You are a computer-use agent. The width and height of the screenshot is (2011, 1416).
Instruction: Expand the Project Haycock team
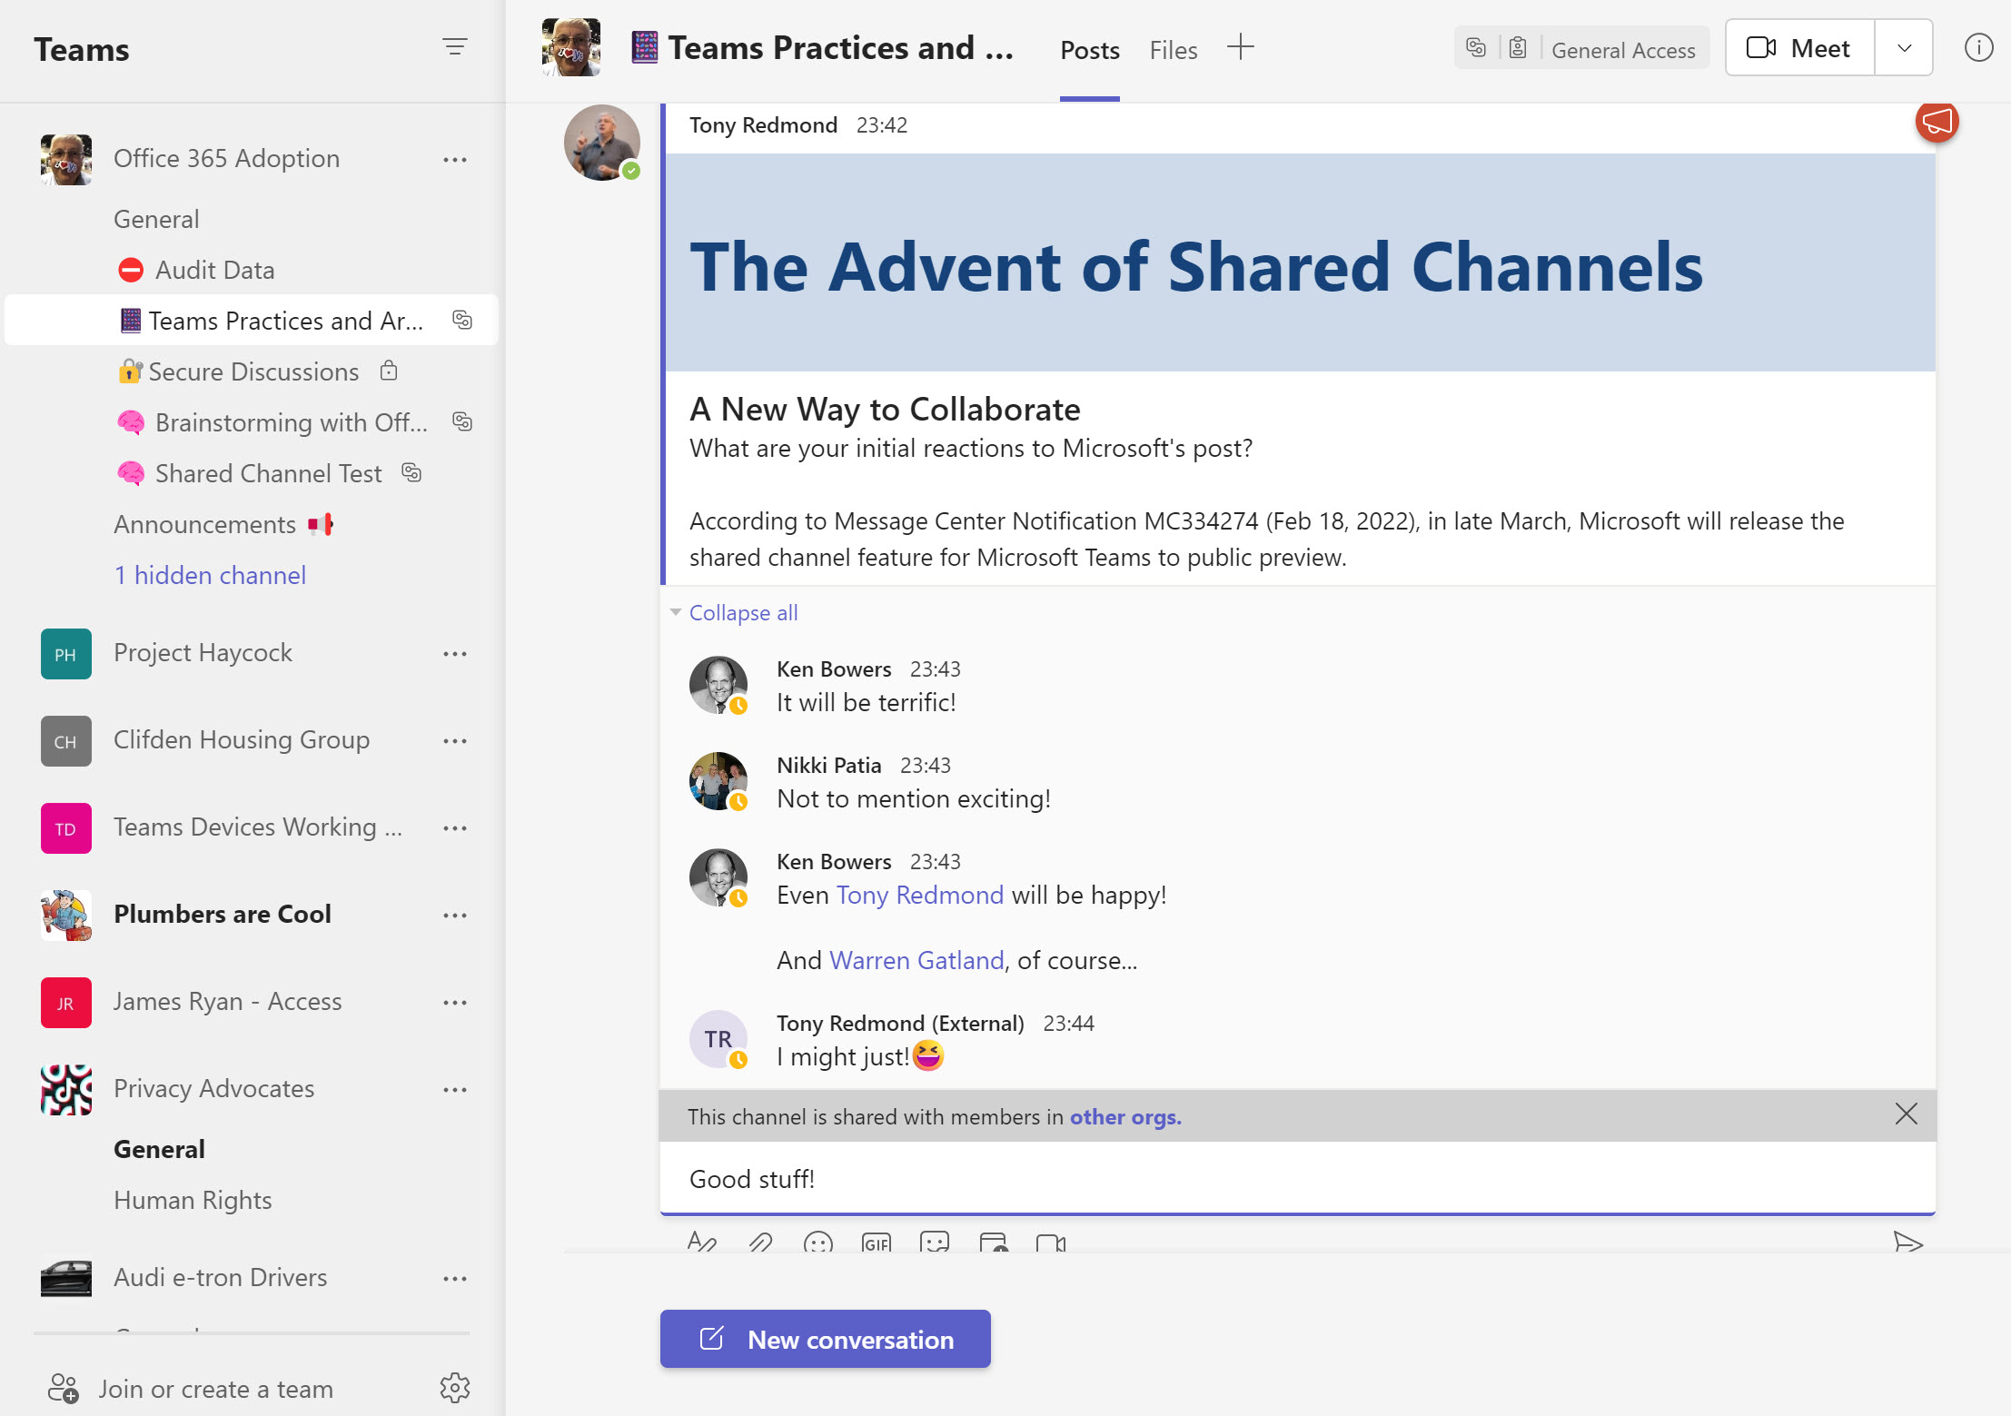[203, 653]
